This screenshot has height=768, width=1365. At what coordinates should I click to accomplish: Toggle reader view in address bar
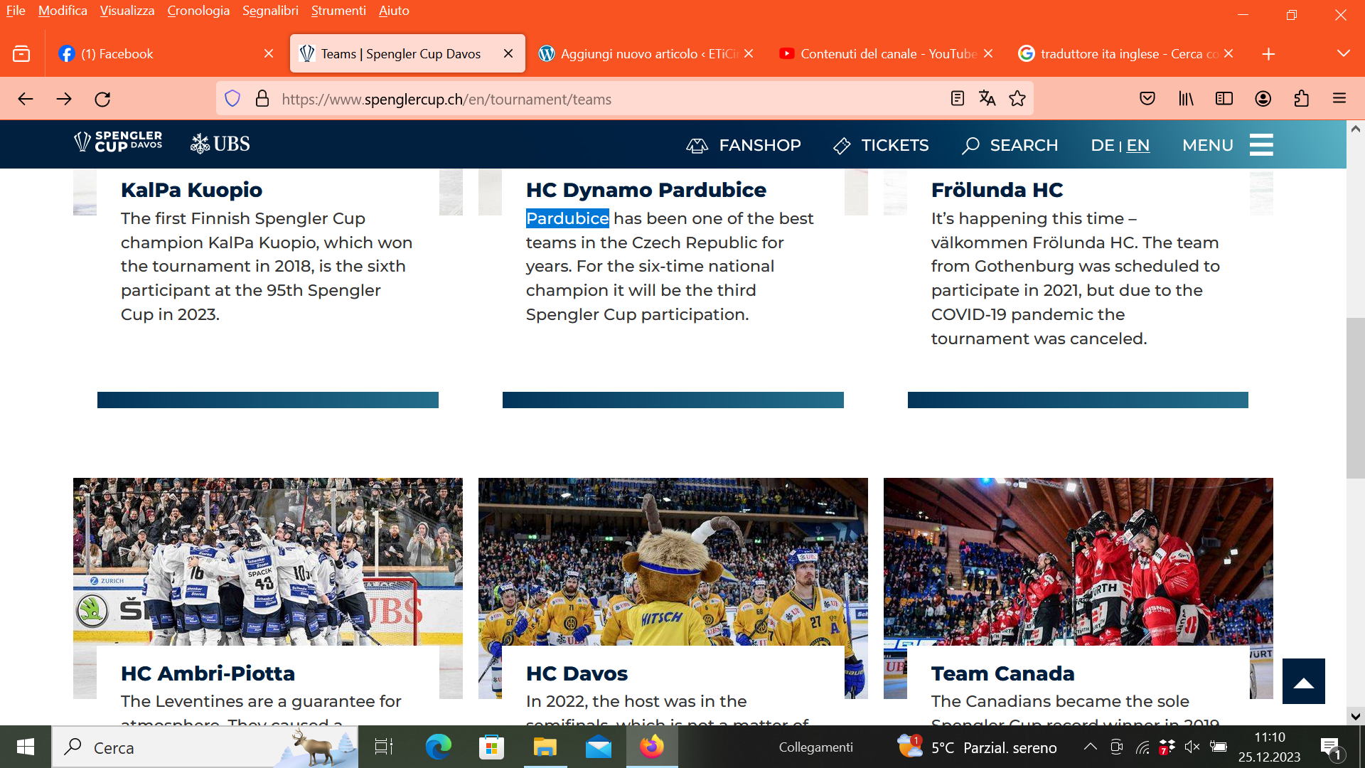[958, 99]
